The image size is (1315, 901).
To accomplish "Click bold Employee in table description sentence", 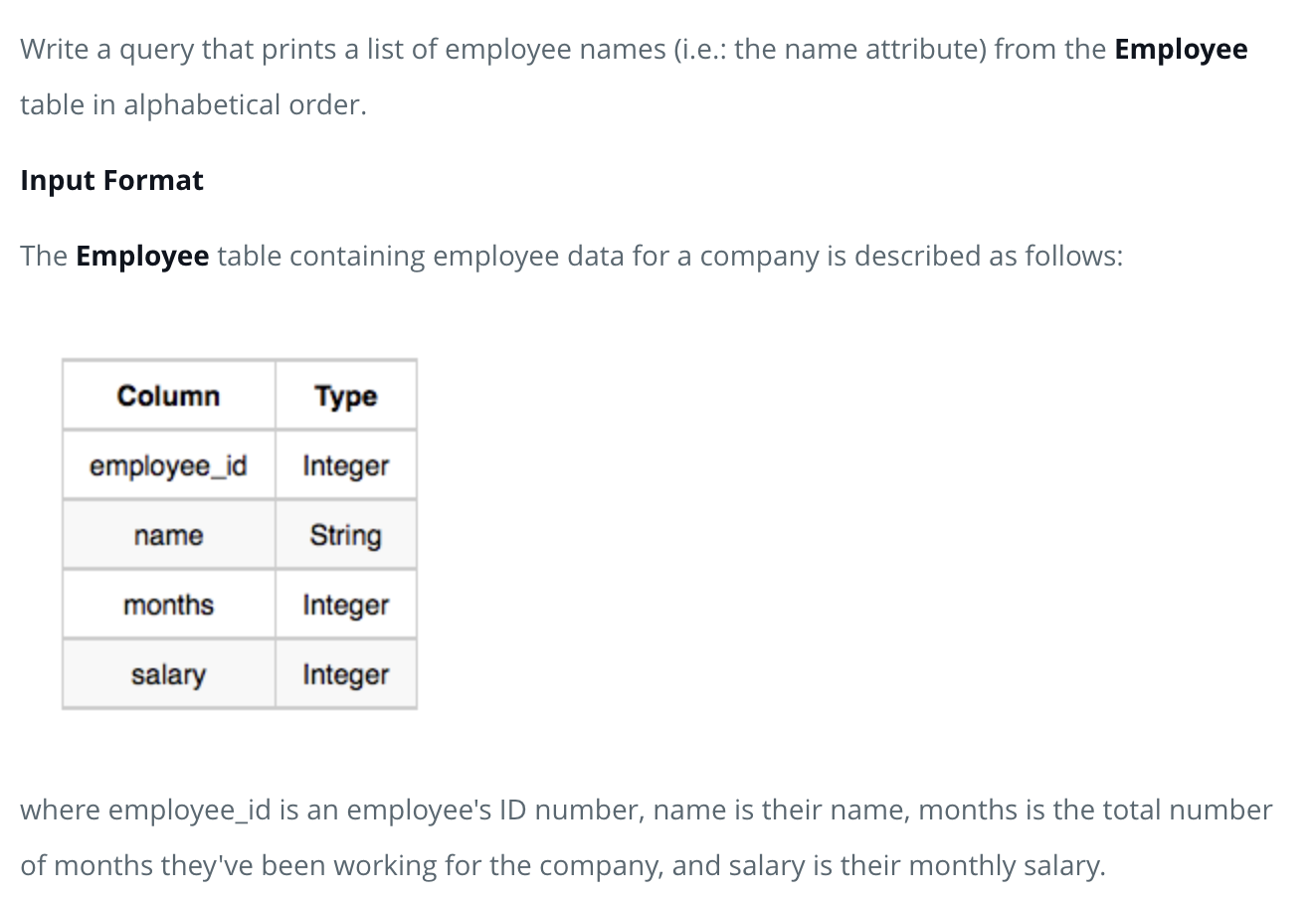I will (x=142, y=257).
